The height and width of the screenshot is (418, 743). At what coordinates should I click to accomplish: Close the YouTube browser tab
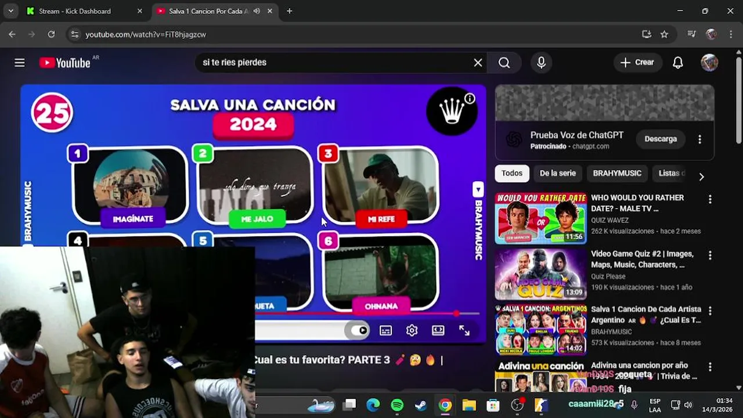(x=270, y=11)
